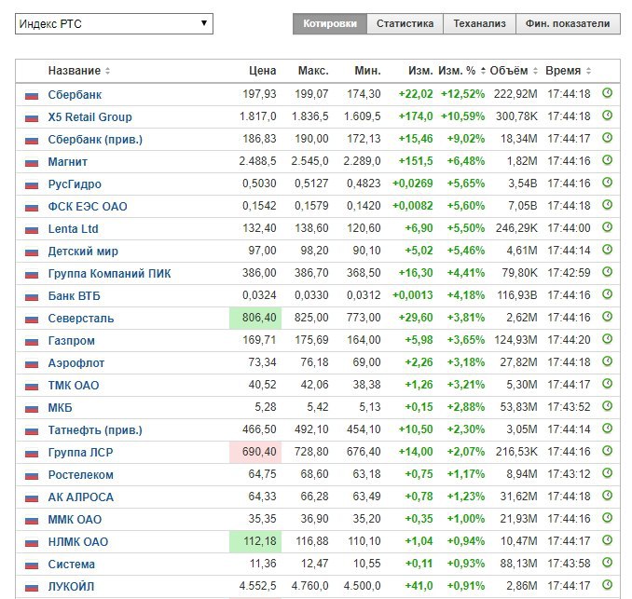Select the highlighted price 112,18 for НЛМК ОАО
The height and width of the screenshot is (599, 632).
pyautogui.click(x=255, y=541)
